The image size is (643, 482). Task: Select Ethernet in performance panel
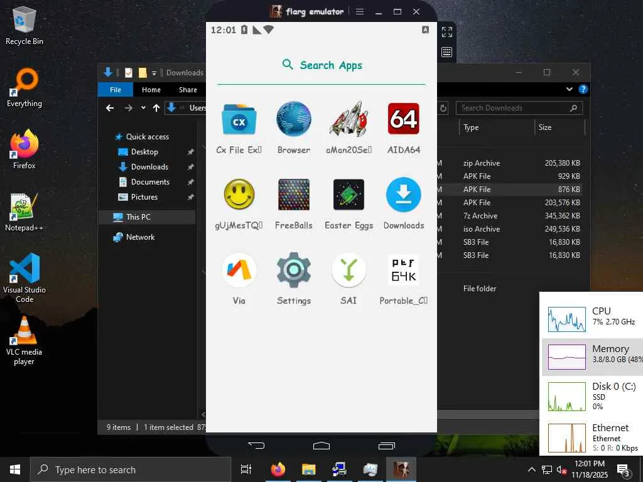(593, 437)
